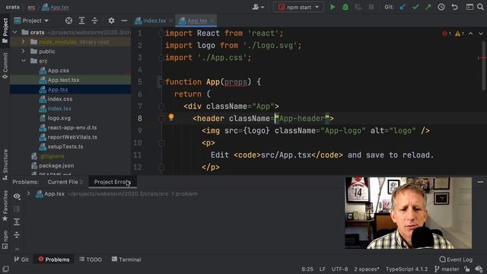Viewport: 487px width, 274px height.
Task: Update project with Git blue arrow
Action: click(403, 7)
